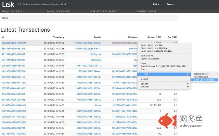Open sender address in the 14:15:48 row
Viewport: 219px width, 136px height.
pyautogui.click(x=89, y=66)
